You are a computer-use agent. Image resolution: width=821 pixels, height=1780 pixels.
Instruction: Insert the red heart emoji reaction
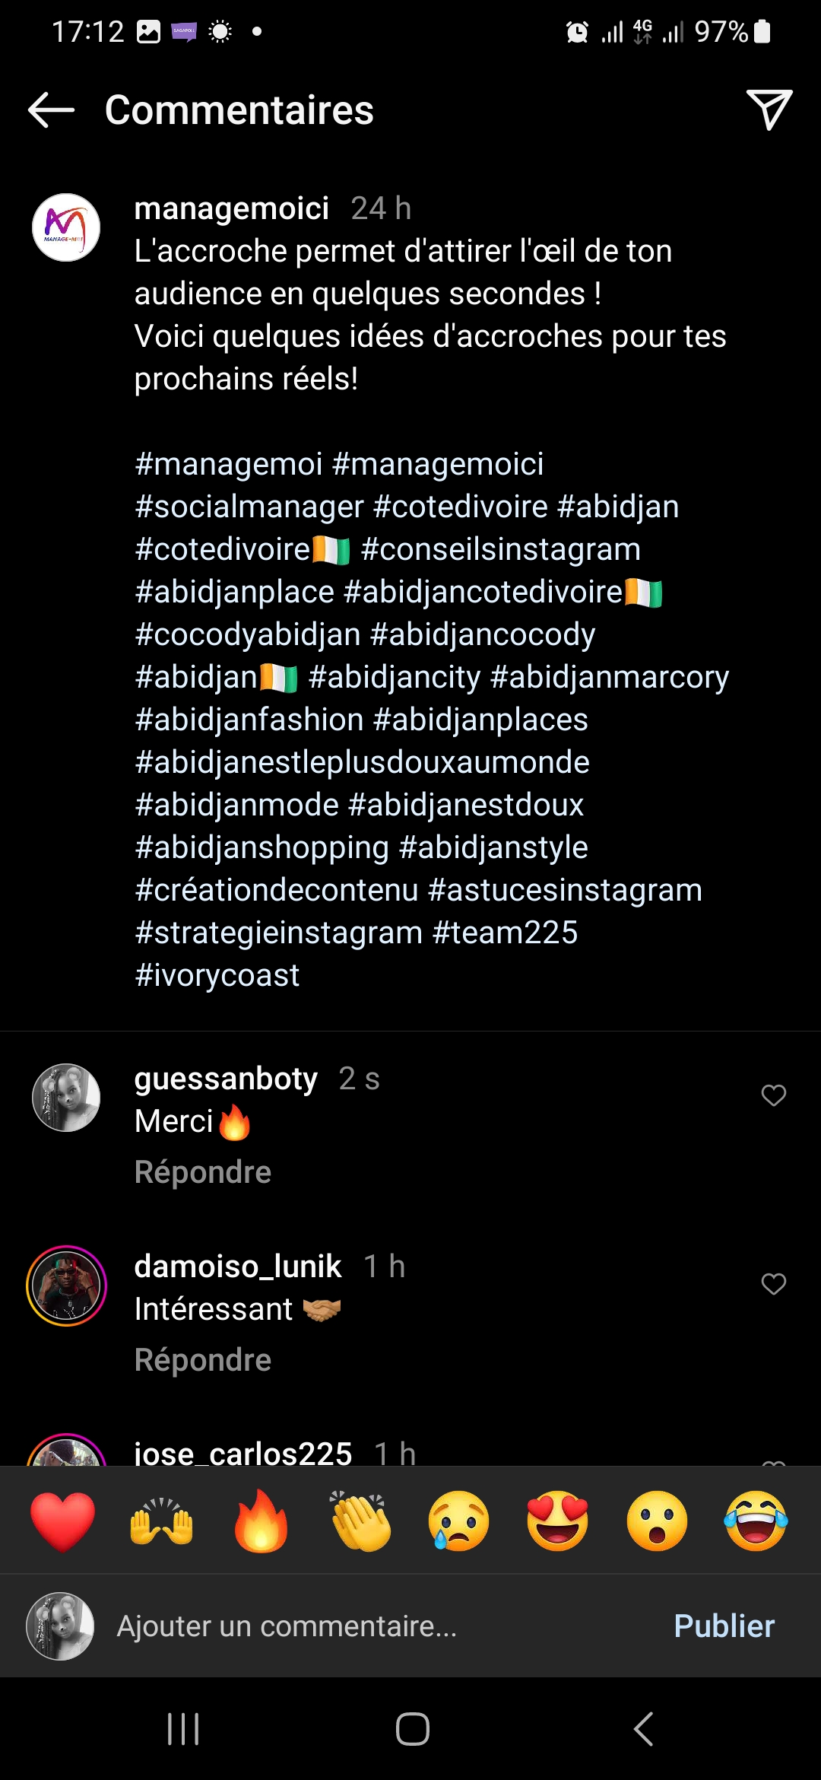point(62,1521)
